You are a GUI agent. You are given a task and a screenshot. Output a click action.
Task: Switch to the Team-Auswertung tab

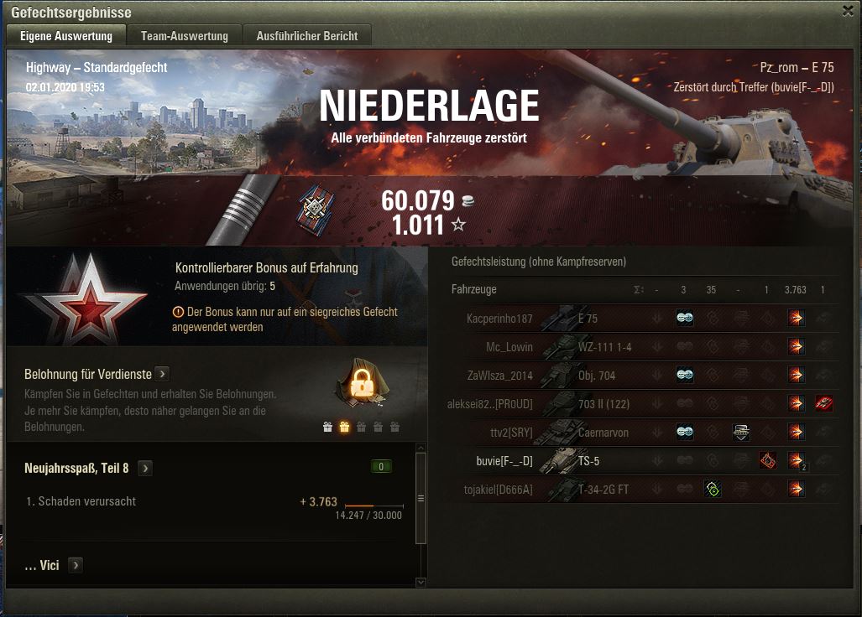point(184,36)
